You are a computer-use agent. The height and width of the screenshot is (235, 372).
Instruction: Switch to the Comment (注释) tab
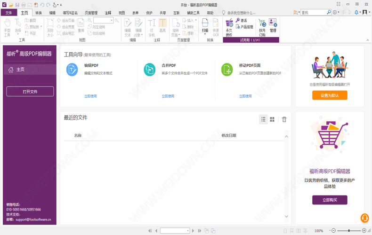(x=108, y=13)
